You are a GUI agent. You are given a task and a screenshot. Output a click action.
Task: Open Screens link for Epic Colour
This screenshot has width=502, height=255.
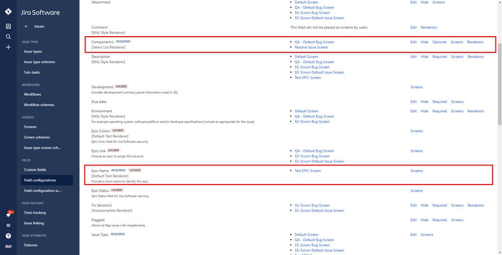point(417,131)
